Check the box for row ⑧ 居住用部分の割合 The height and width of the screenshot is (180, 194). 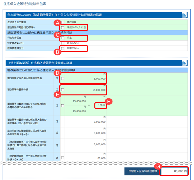tap(63, 106)
